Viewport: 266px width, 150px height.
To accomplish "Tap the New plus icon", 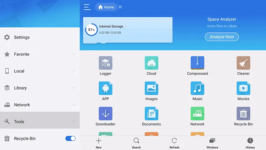I will point(99,141).
